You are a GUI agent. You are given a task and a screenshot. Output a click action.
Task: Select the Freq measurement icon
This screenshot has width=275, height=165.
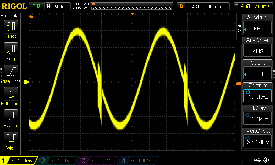[x=11, y=49]
